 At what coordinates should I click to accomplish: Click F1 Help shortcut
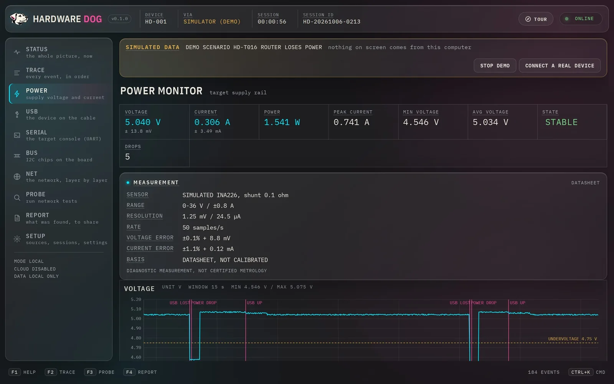click(x=22, y=372)
